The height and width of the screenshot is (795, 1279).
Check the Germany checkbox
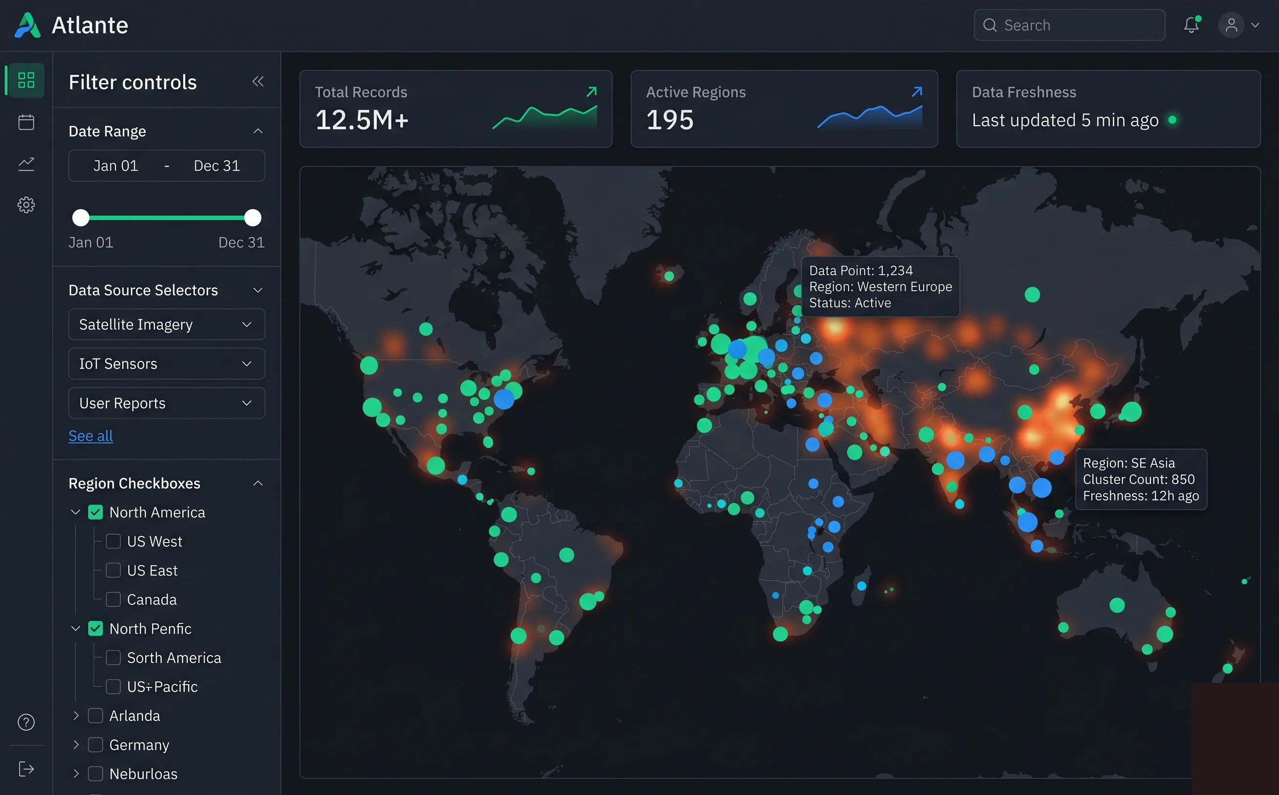(95, 745)
